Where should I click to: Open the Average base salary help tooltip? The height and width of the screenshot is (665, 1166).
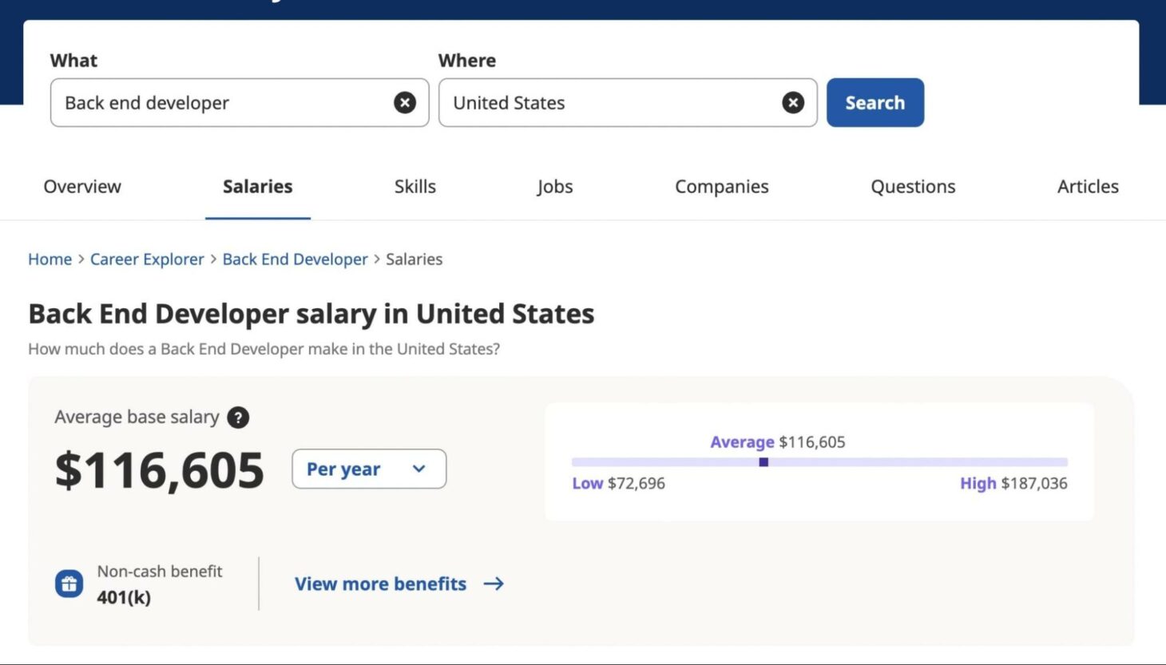[x=237, y=417]
